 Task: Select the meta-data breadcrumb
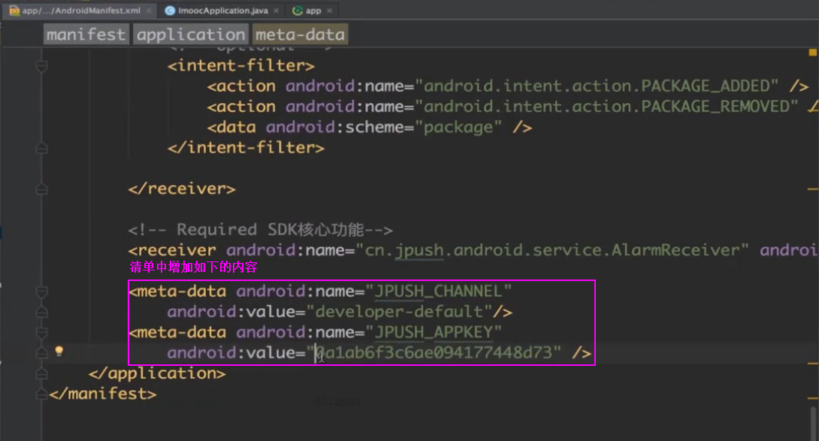[301, 35]
